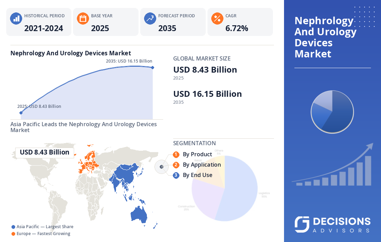Click Europe's orange region on the map
This screenshot has height=242, width=381.
(89, 162)
